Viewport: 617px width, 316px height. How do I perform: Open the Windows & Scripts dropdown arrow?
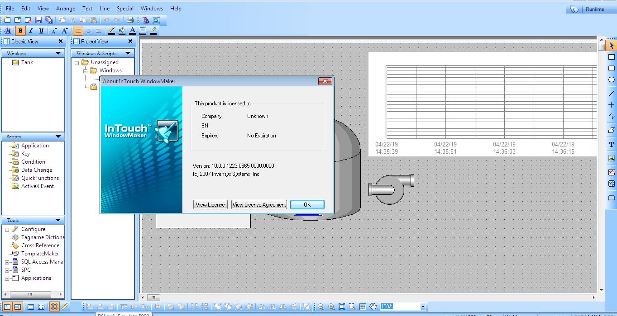click(128, 53)
